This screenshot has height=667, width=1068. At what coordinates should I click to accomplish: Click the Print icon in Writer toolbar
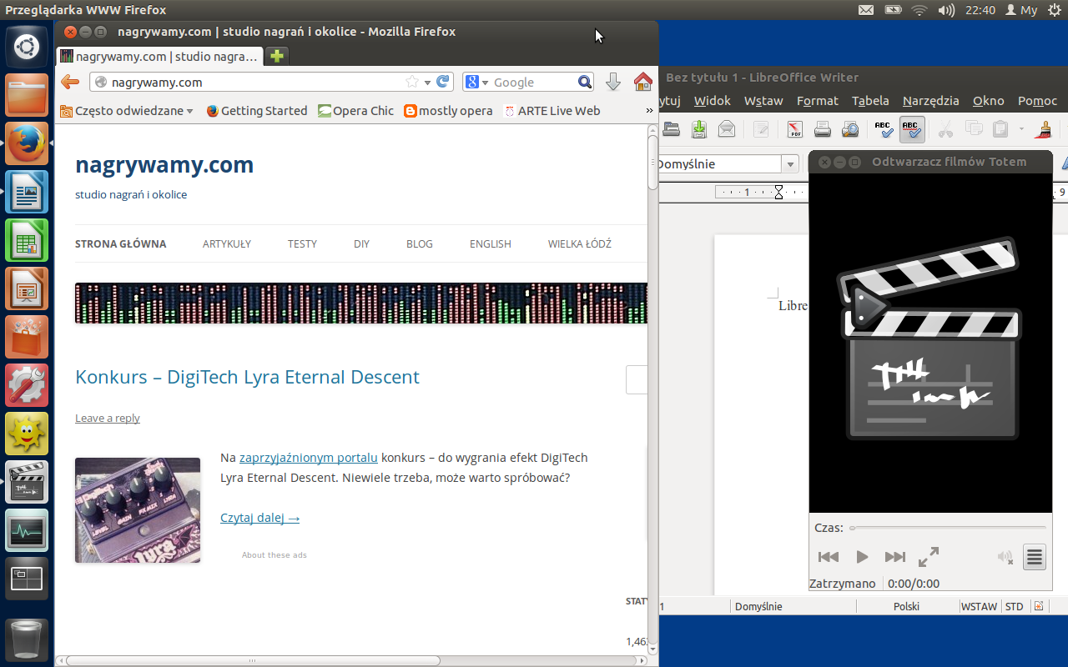[x=823, y=129]
